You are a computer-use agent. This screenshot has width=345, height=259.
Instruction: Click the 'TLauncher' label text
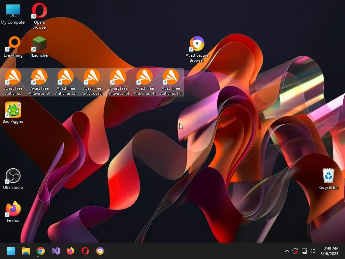(x=39, y=55)
